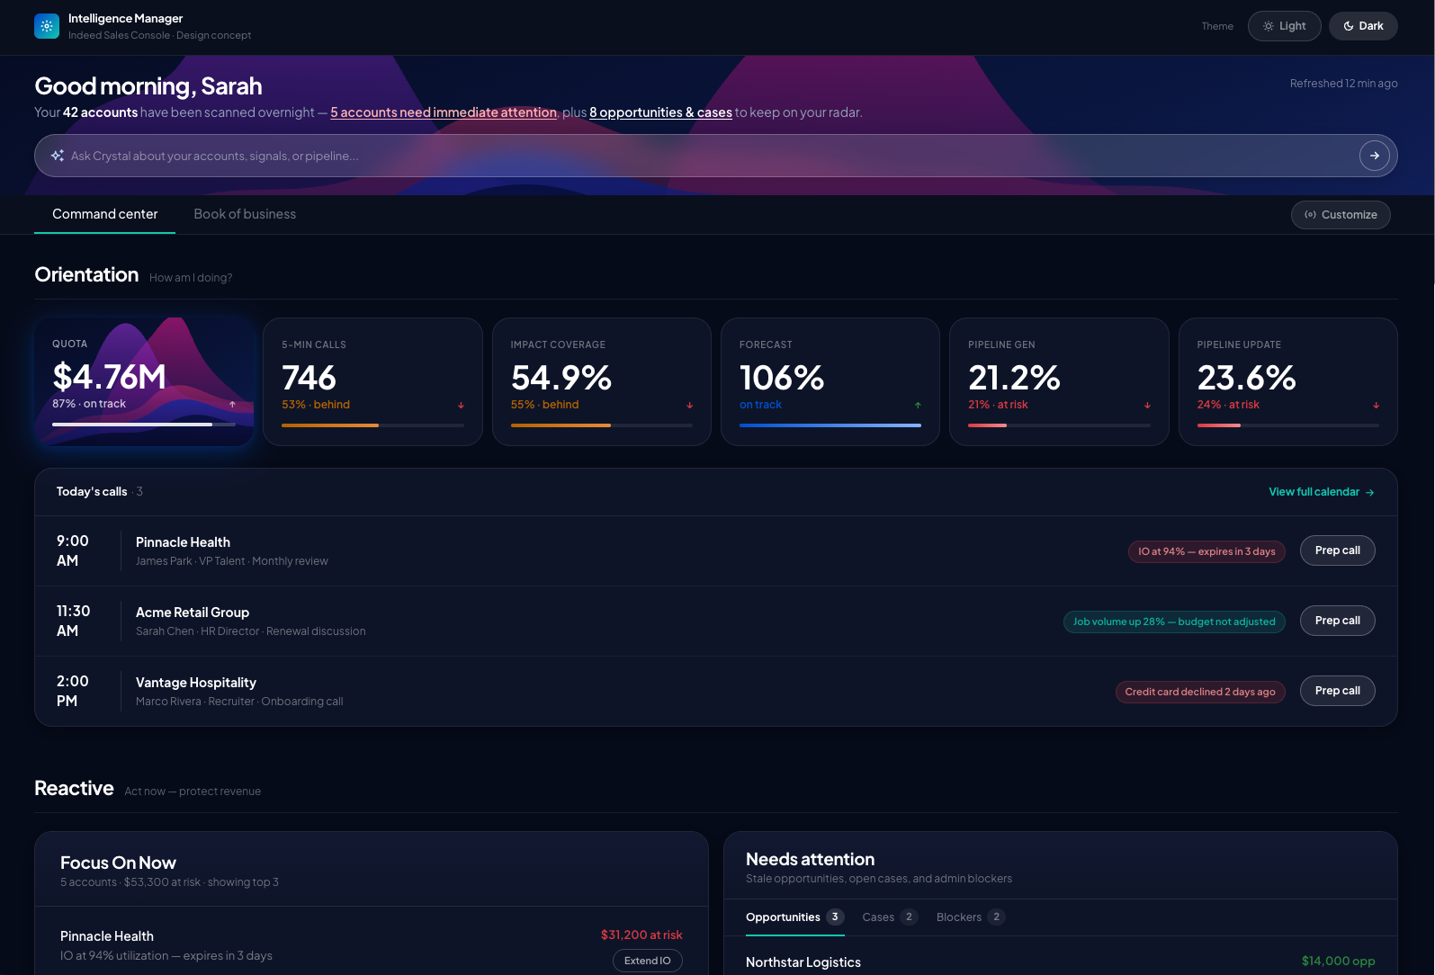This screenshot has width=1435, height=975.
Task: Click the Acme Retail Group call title
Action: pos(193,613)
